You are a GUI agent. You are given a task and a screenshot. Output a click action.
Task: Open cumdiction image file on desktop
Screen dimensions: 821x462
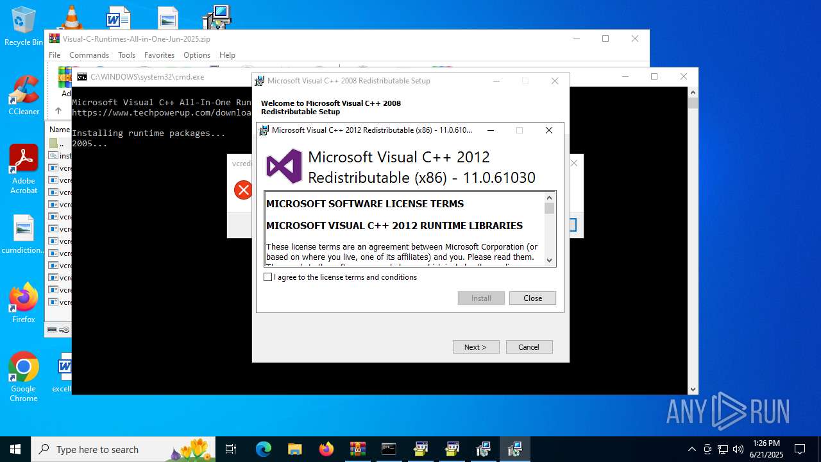click(24, 234)
